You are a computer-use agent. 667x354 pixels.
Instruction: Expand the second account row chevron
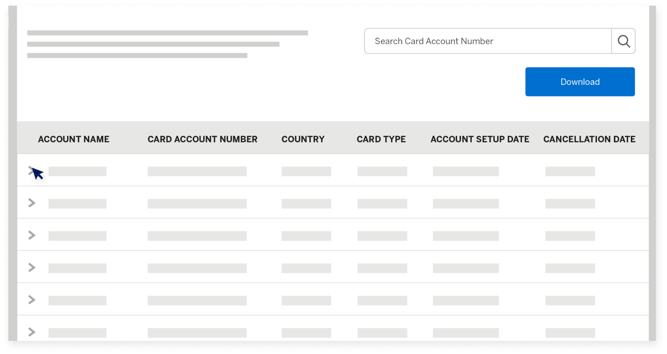coord(31,203)
